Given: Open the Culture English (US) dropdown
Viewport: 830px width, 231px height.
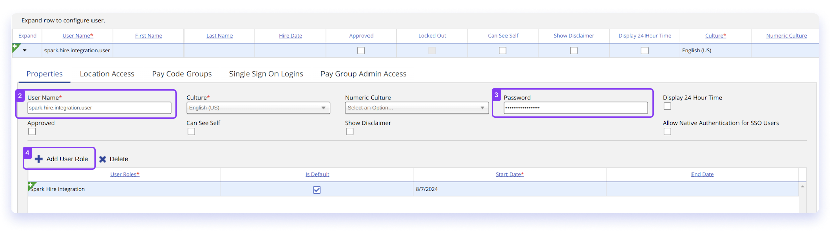Looking at the screenshot, I should (x=258, y=108).
